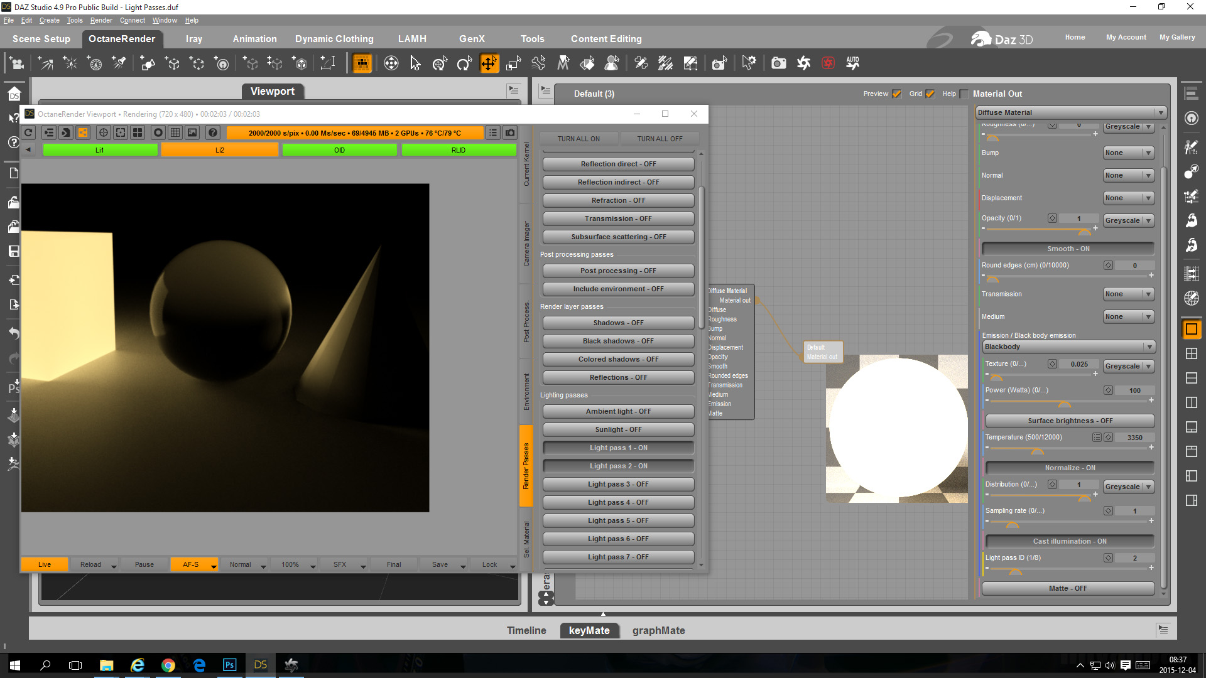Screen dimensions: 1206x678
Task: Uncheck the Preview checkbox
Action: tap(896, 94)
